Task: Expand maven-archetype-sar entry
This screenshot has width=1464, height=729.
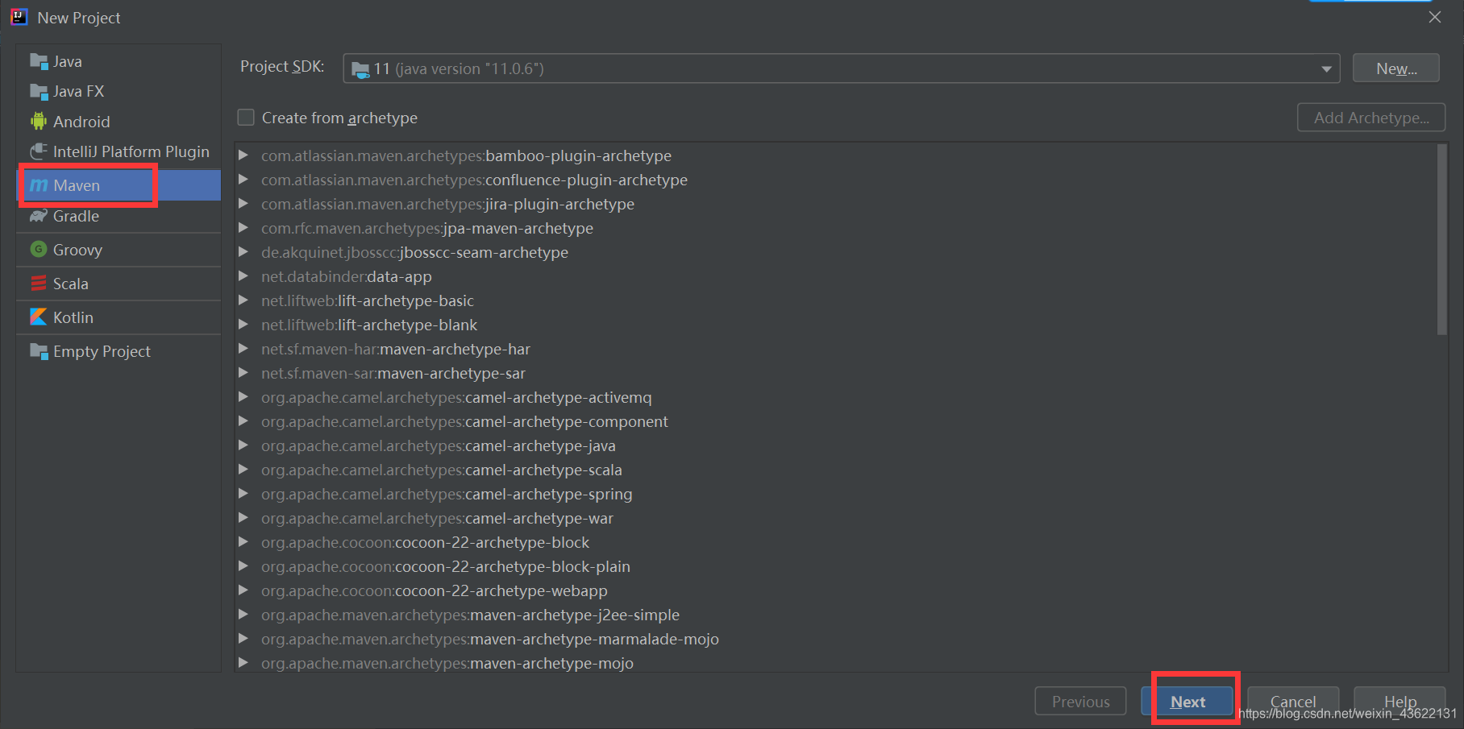Action: point(243,373)
